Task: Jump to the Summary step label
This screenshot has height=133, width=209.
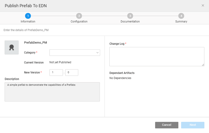Action: click(181, 22)
